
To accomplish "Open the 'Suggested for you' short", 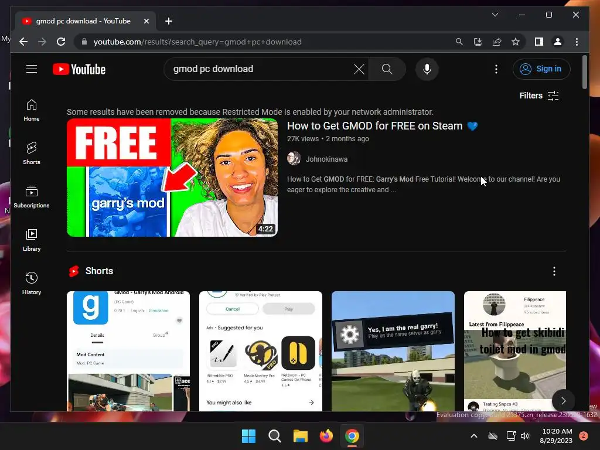I will coord(261,351).
